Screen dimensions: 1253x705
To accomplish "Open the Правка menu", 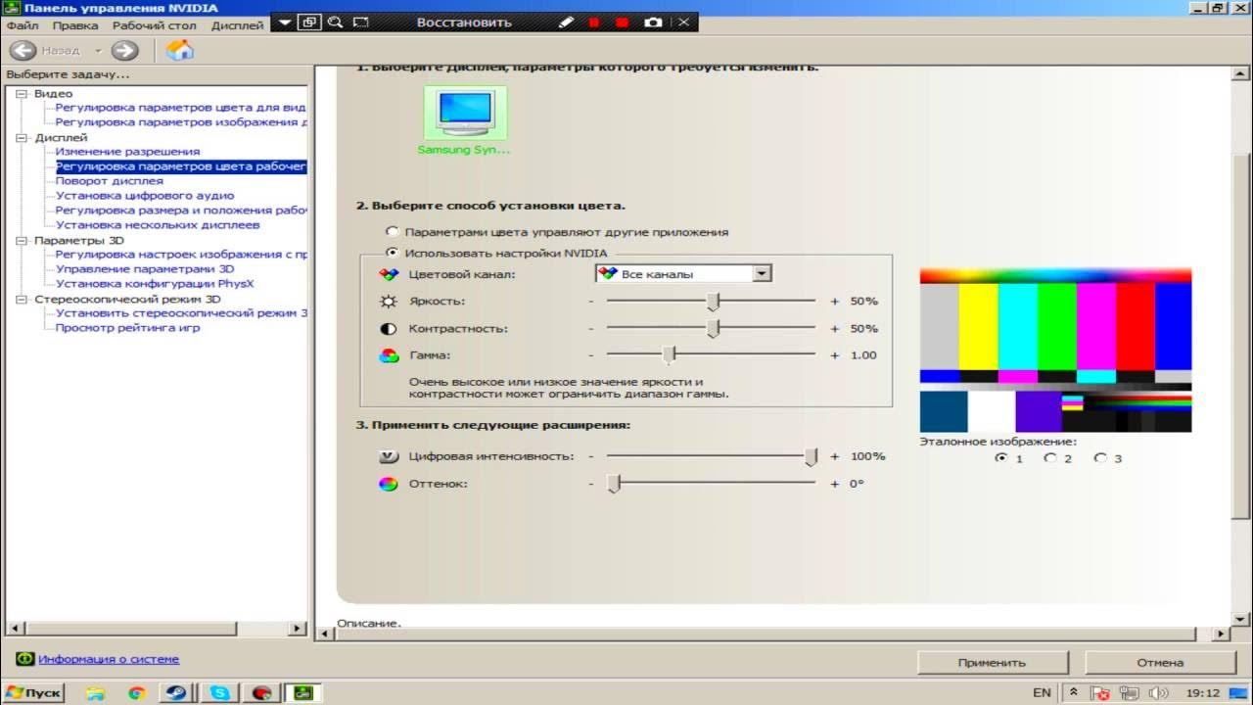I will click(75, 25).
